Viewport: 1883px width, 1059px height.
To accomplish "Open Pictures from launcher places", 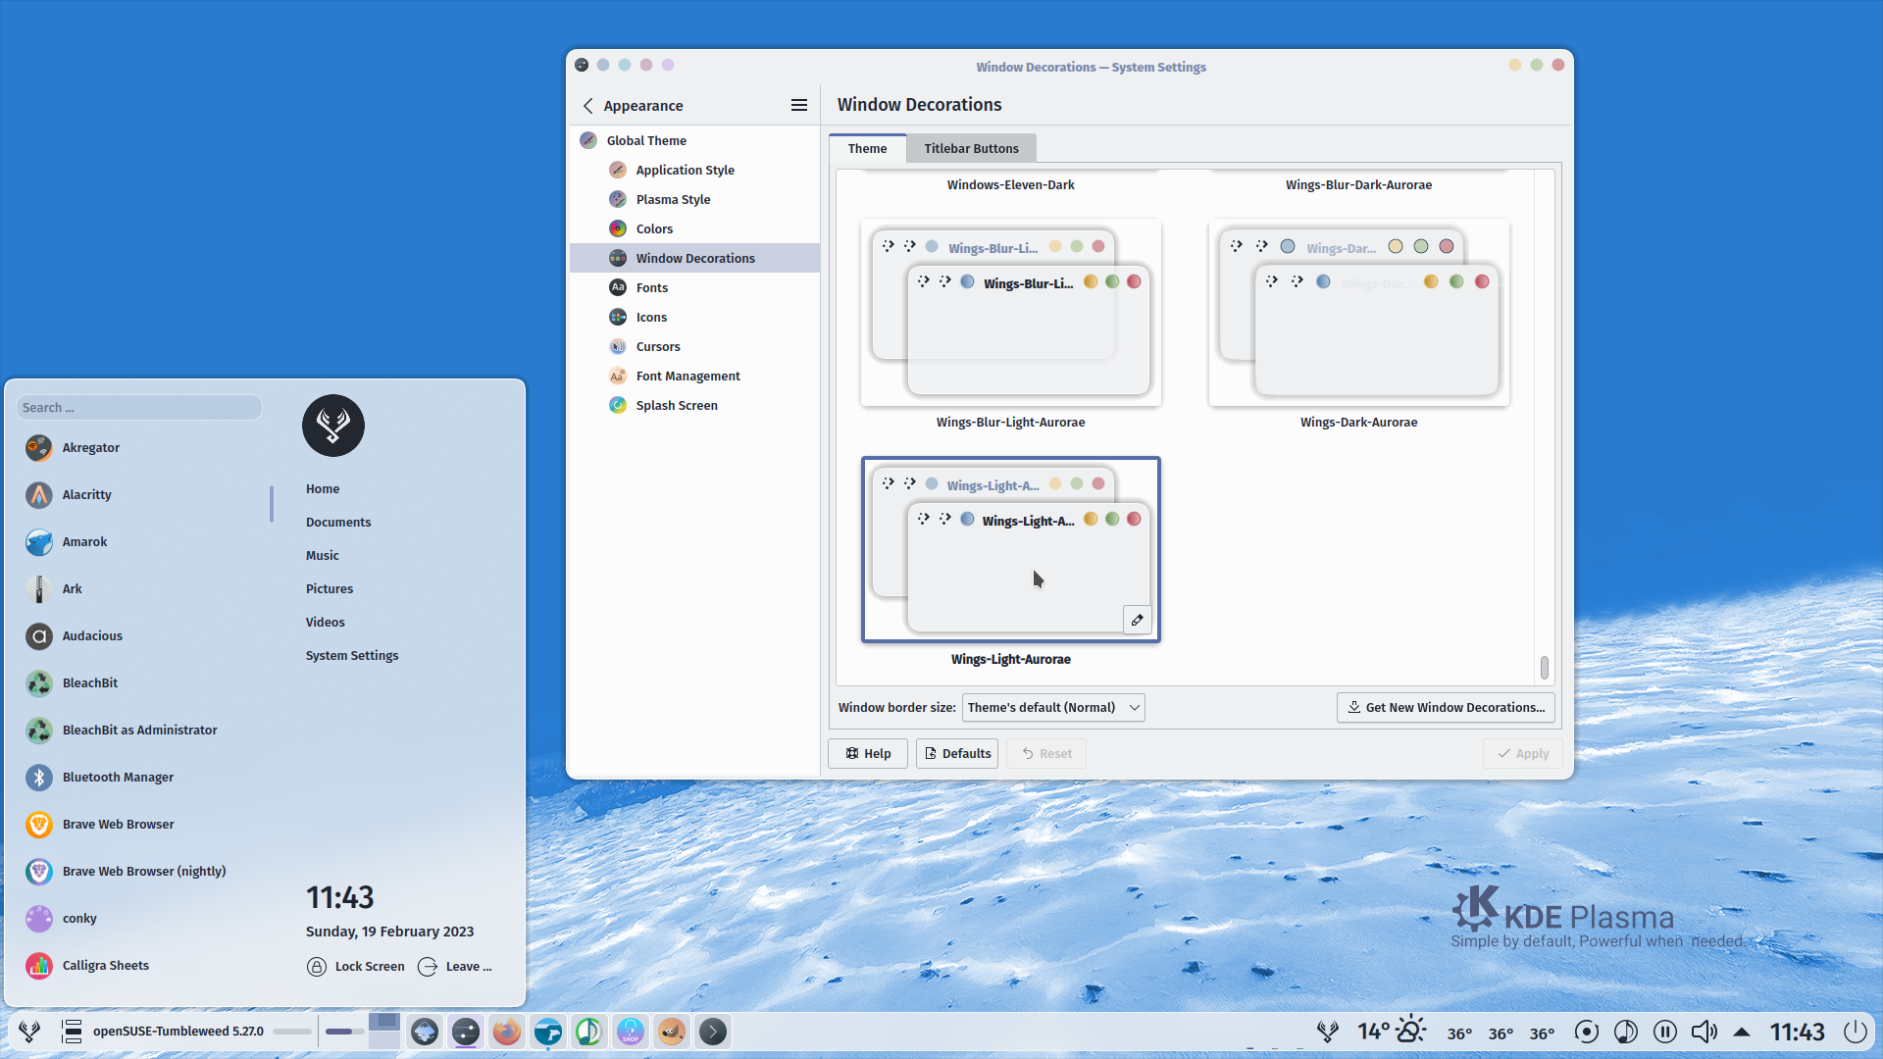I will [330, 588].
